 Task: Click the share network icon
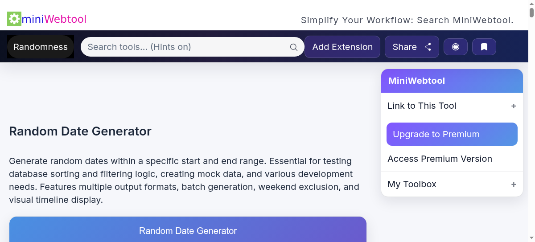tap(428, 47)
